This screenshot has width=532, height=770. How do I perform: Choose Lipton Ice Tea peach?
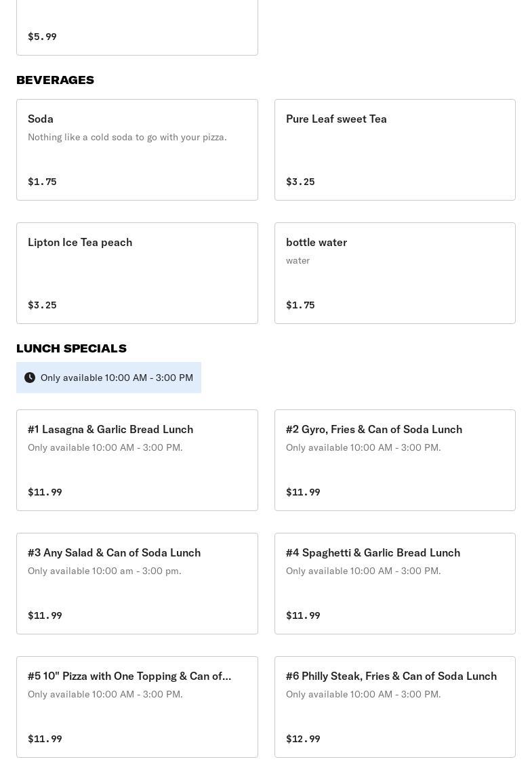click(137, 273)
